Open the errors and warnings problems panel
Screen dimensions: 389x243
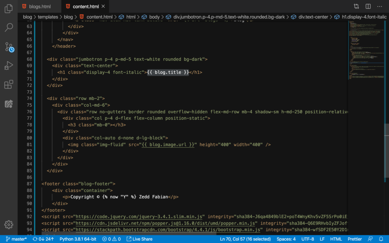111,239
